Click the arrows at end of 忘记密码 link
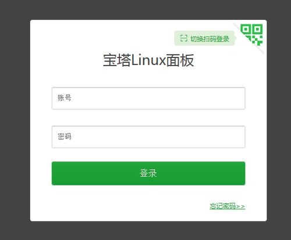This screenshot has width=291, height=240. (x=240, y=206)
